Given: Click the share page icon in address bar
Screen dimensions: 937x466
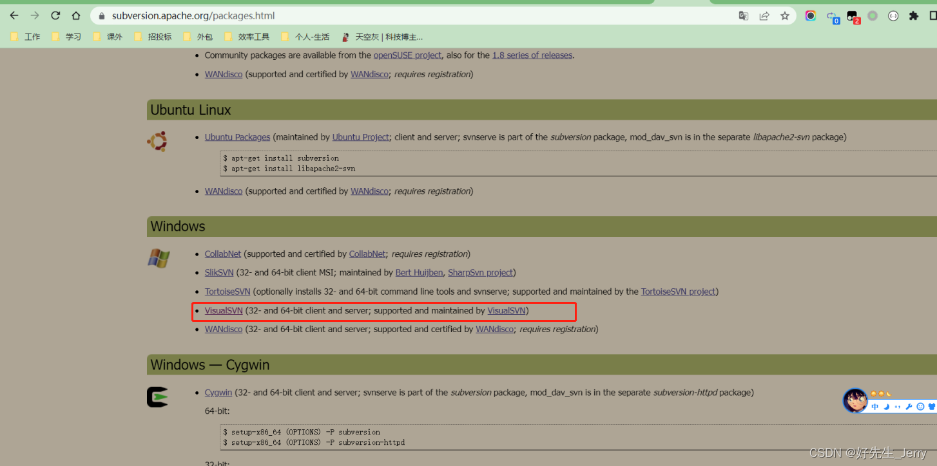Looking at the screenshot, I should (764, 16).
